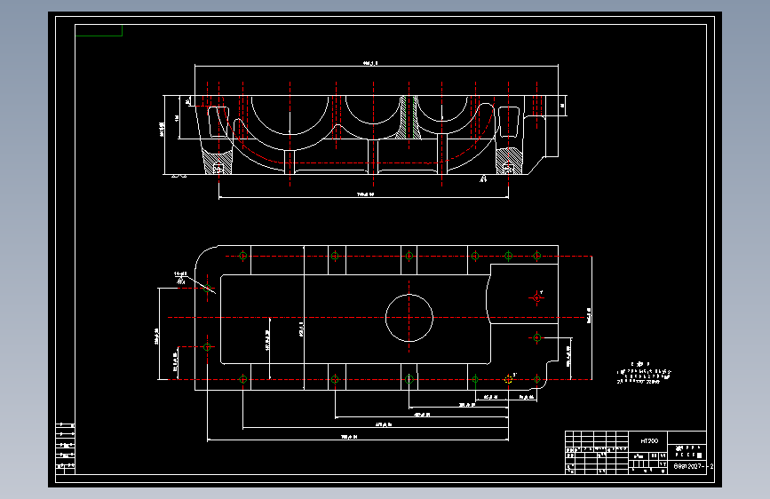Click the revision table in the left margin

(66, 448)
